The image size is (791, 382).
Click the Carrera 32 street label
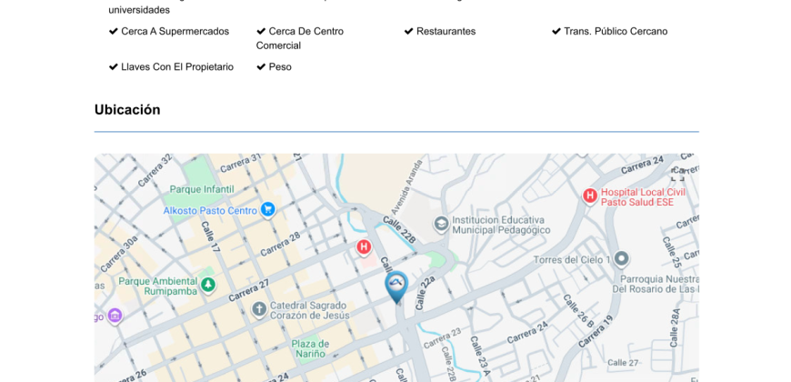[x=155, y=170]
